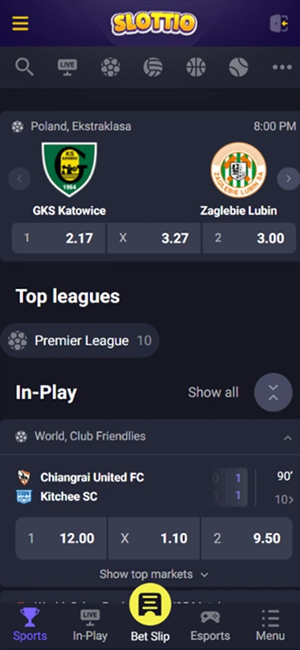Screen dimensions: 300x650
Task: Open the Bet Slip tab
Action: click(150, 614)
